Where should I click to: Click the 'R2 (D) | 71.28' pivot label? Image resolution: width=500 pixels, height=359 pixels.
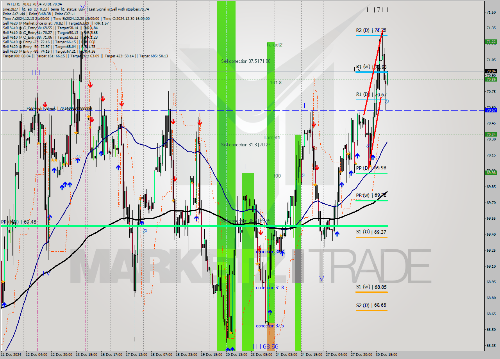(371, 30)
